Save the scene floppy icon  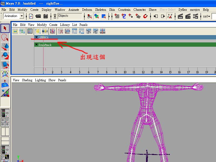[46, 16]
